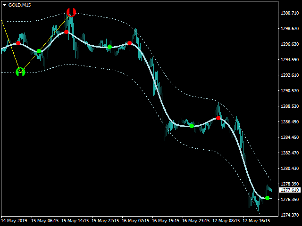Click the 1274.370 price scale label
This screenshot has height=226, width=302.
(290, 215)
